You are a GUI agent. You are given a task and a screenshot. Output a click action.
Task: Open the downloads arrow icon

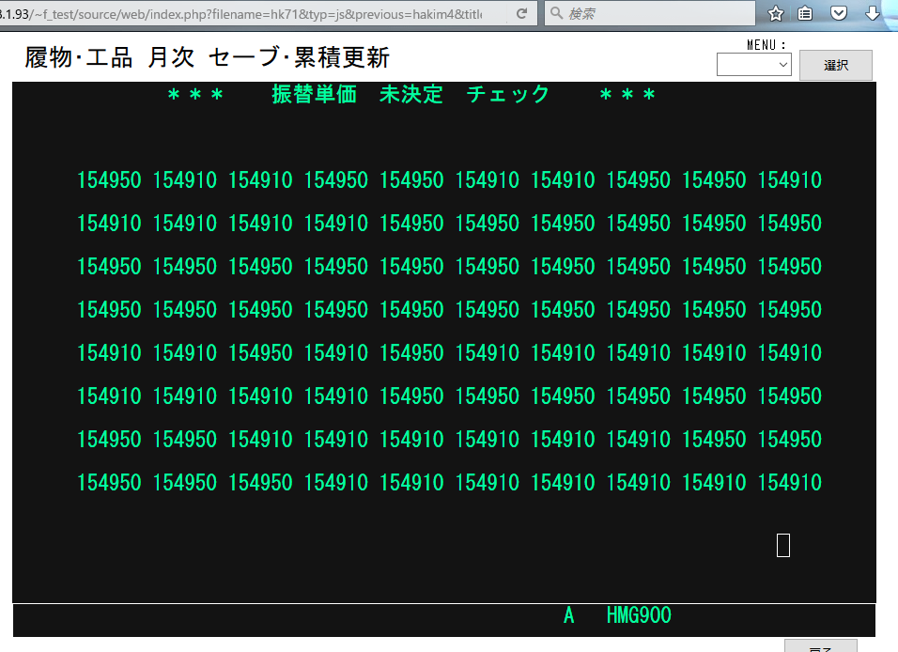[872, 14]
